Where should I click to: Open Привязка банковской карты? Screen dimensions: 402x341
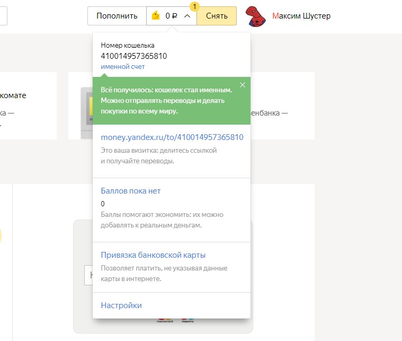point(153,255)
